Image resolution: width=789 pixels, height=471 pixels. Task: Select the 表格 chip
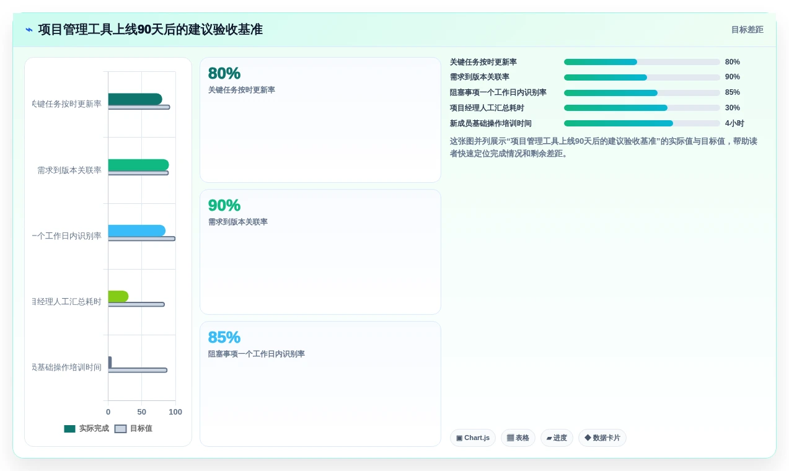click(x=518, y=438)
